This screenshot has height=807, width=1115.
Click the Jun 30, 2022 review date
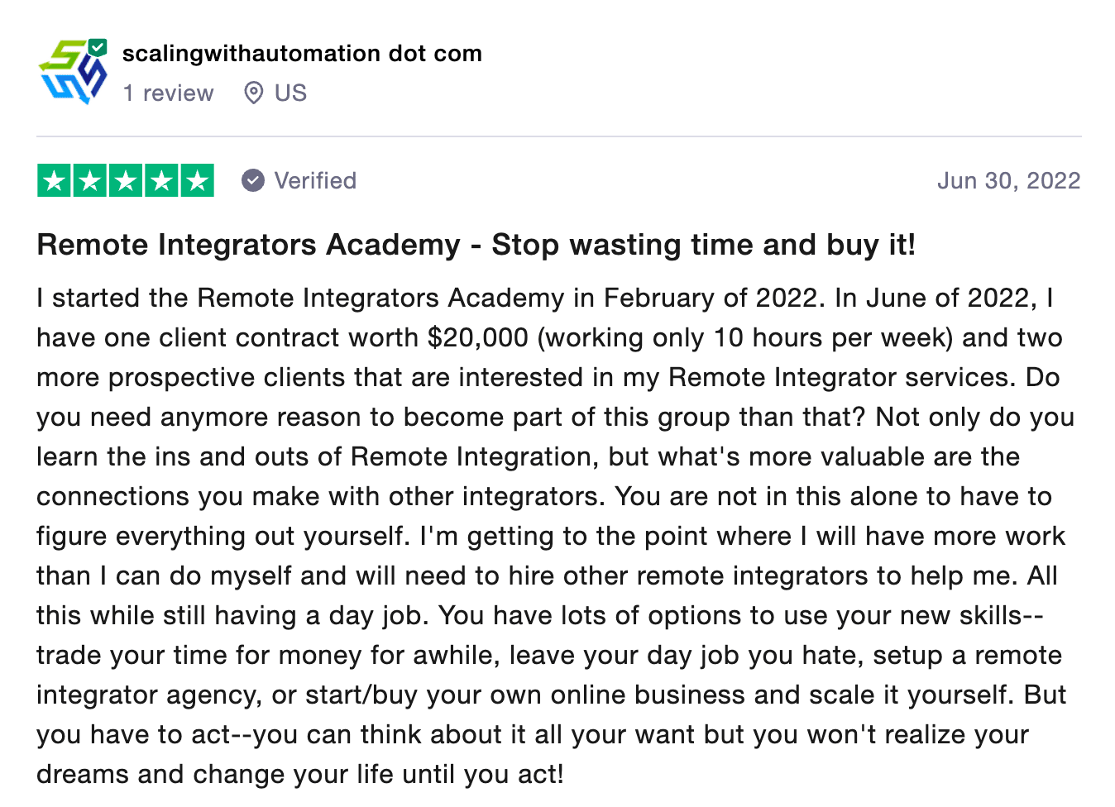1008,181
